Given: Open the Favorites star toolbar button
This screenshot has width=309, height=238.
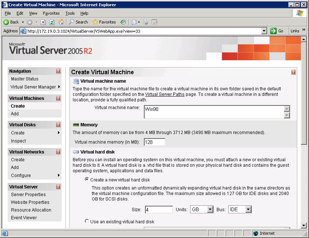Looking at the screenshot, I should pyautogui.click(x=104, y=22).
